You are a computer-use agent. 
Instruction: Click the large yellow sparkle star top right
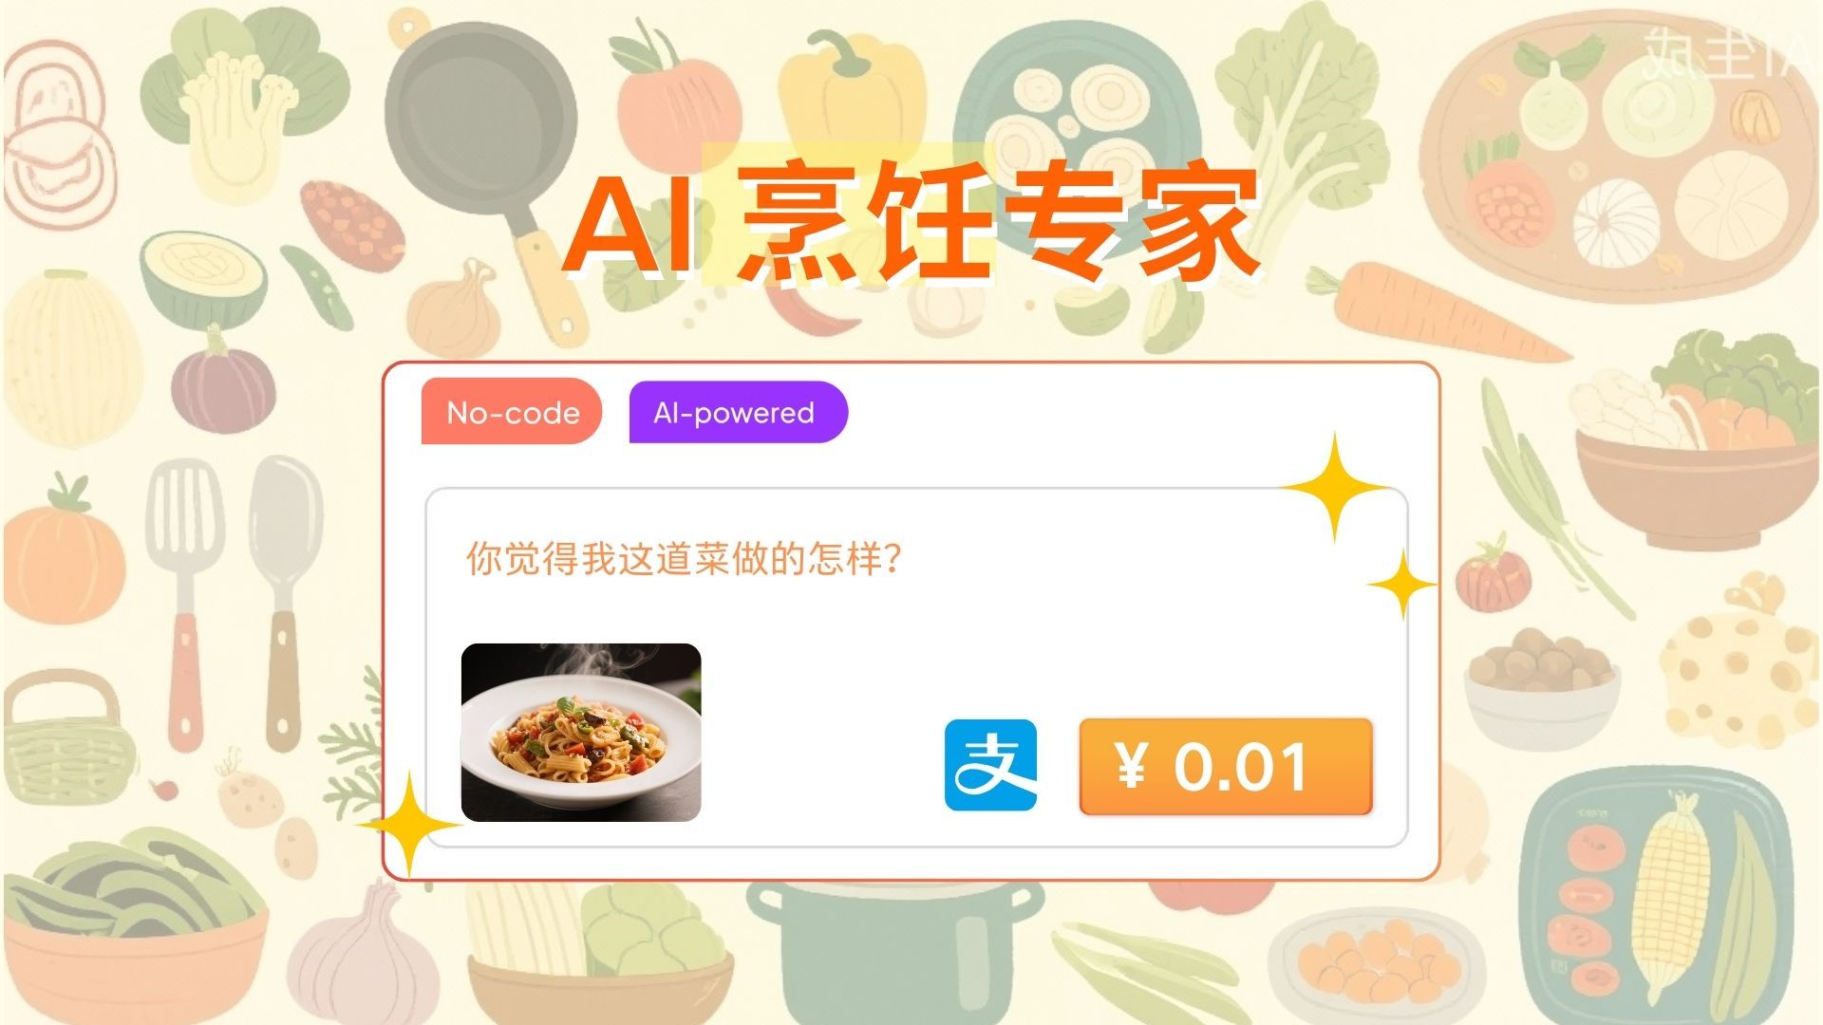(1335, 488)
